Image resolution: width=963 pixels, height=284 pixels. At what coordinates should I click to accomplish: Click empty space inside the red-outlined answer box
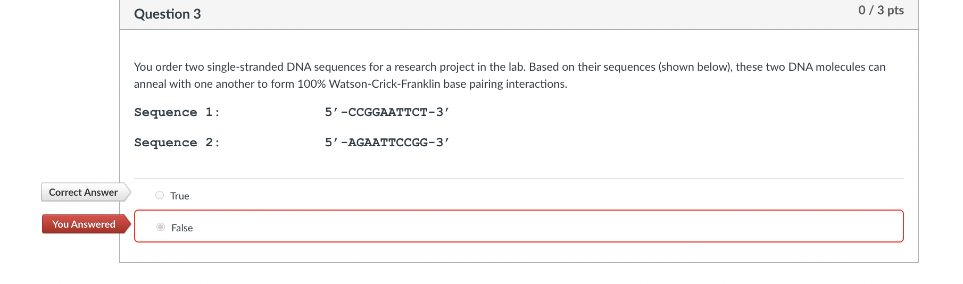point(532,227)
